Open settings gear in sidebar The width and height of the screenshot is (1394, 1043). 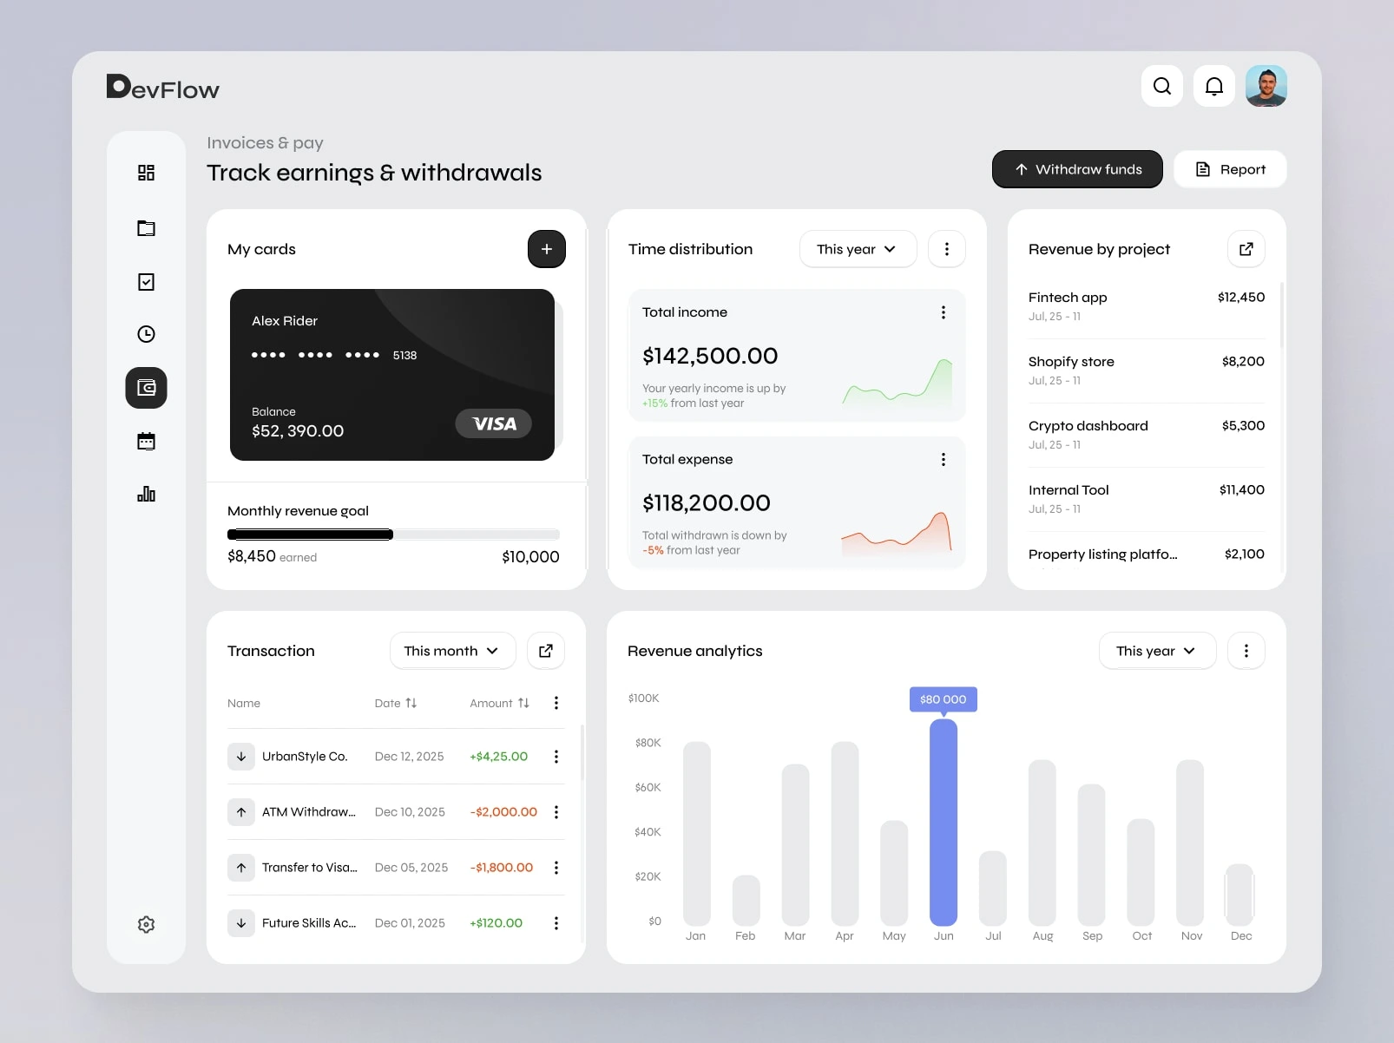[x=146, y=924]
